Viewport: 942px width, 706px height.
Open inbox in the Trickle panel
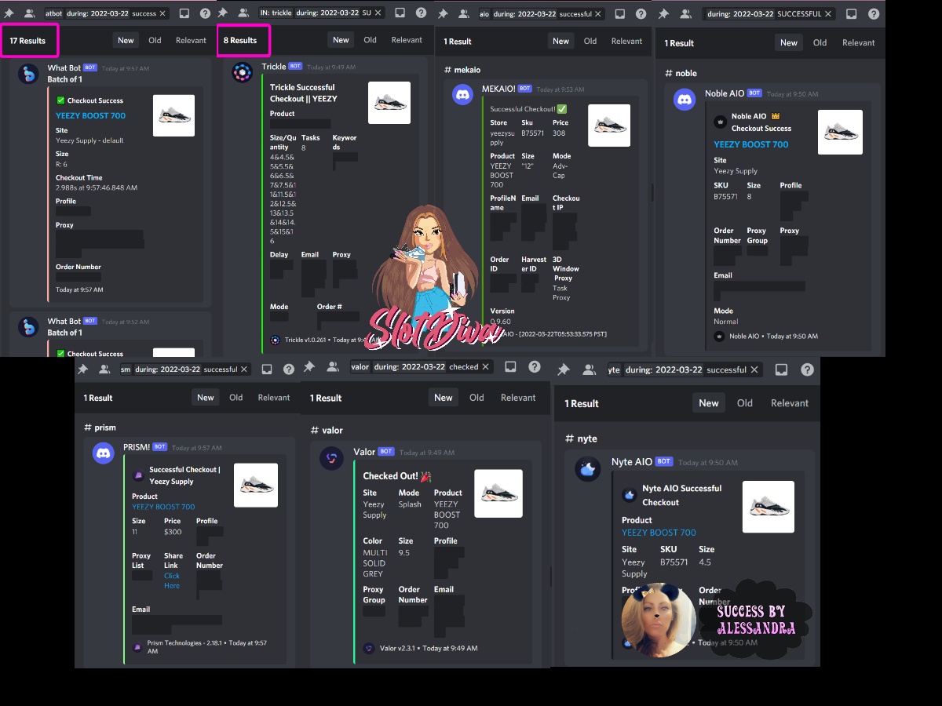[x=400, y=13]
